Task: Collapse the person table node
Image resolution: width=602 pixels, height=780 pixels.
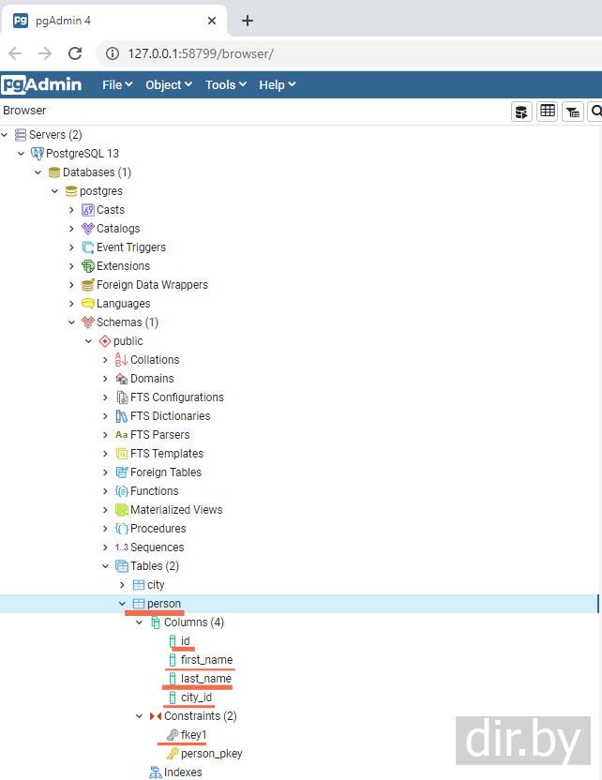Action: [x=122, y=604]
